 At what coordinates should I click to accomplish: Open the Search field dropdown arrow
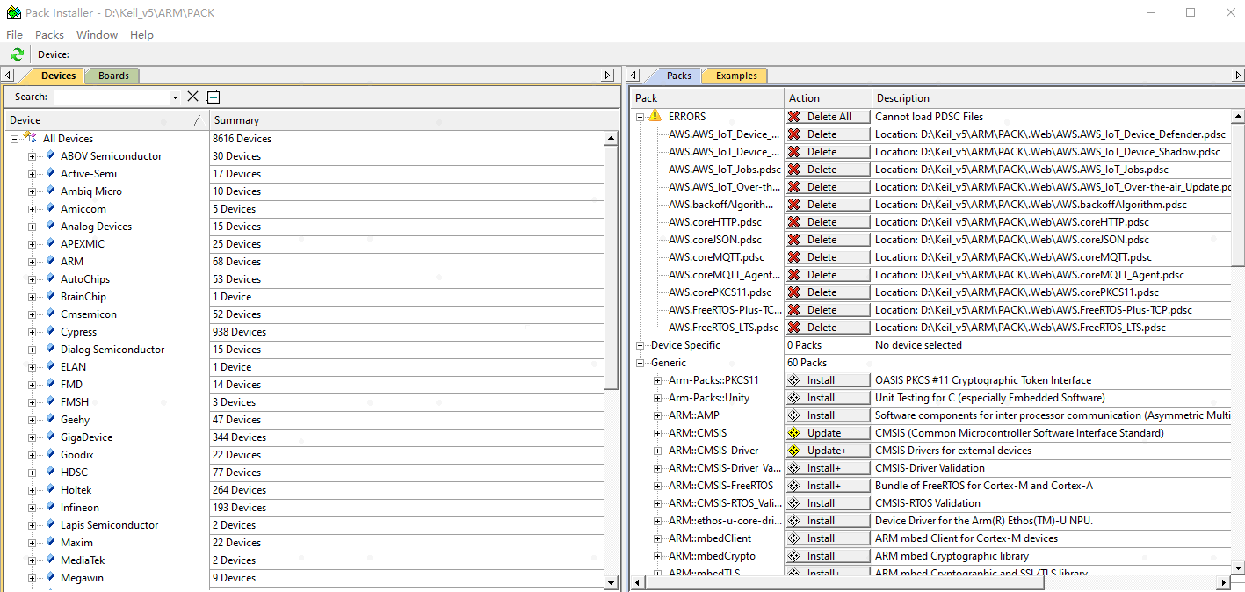point(175,97)
